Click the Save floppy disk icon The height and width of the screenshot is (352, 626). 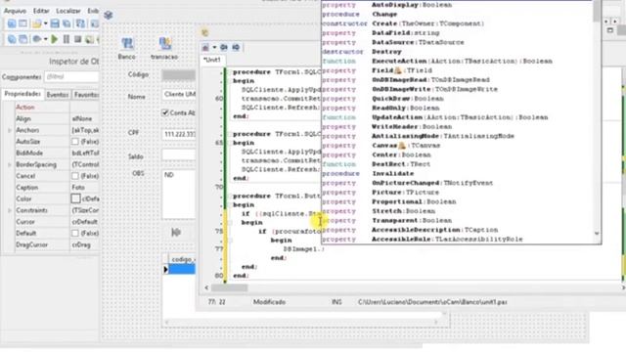(55, 23)
